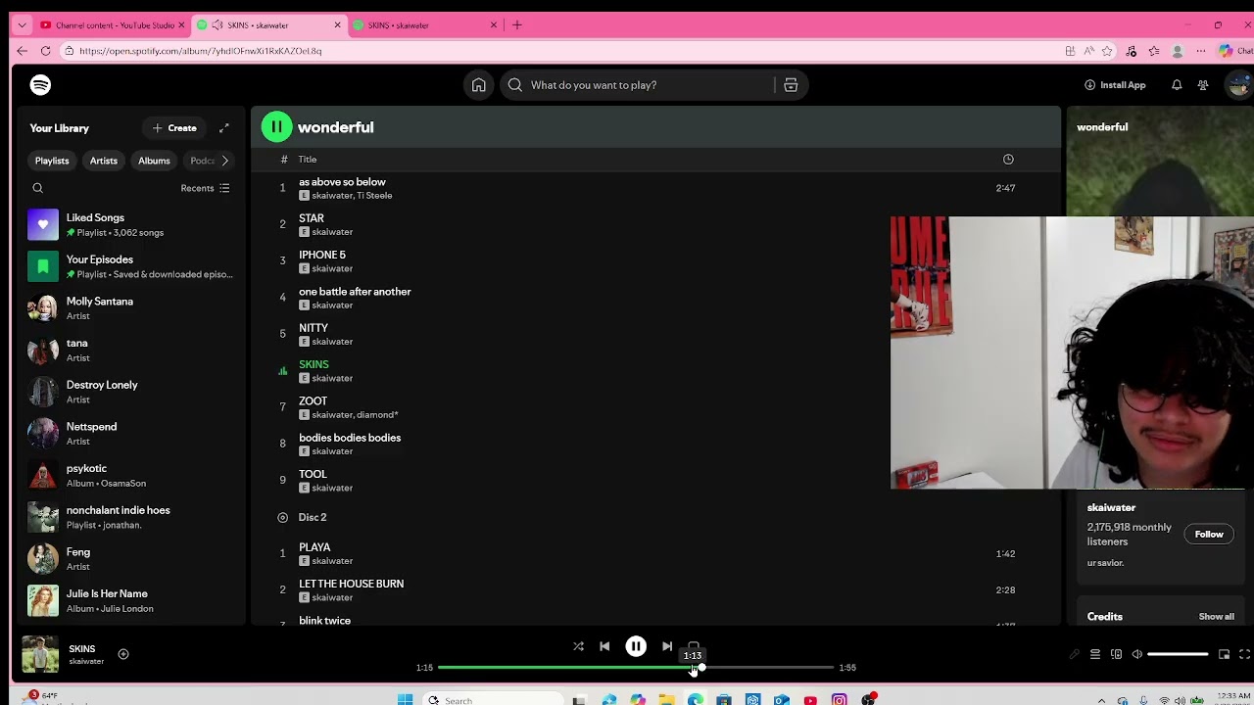
Task: Adjust the volume slider
Action: (x=1178, y=654)
